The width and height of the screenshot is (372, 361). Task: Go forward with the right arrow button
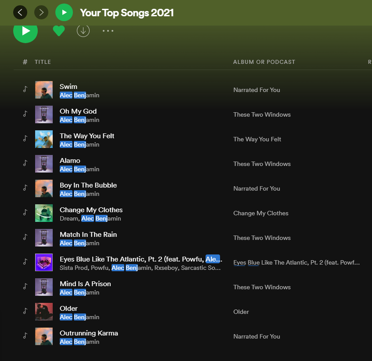click(x=41, y=12)
